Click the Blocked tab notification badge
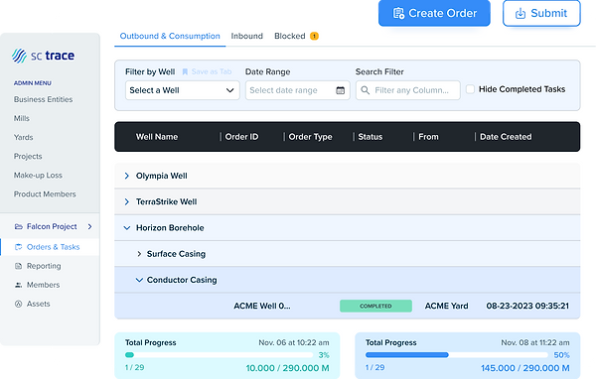 point(314,36)
